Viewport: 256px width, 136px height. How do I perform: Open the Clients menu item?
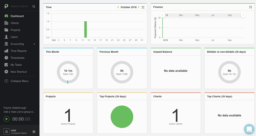pyautogui.click(x=15, y=23)
